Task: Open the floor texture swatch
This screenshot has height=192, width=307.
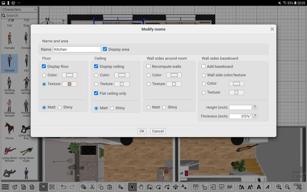Action: coord(69,84)
